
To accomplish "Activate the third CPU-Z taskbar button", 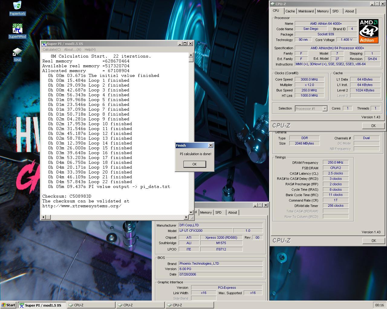I will point(190,305).
